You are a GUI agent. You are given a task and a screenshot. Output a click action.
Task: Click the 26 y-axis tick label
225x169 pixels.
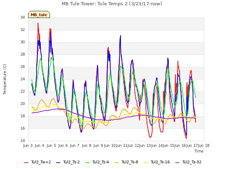coord(22,67)
